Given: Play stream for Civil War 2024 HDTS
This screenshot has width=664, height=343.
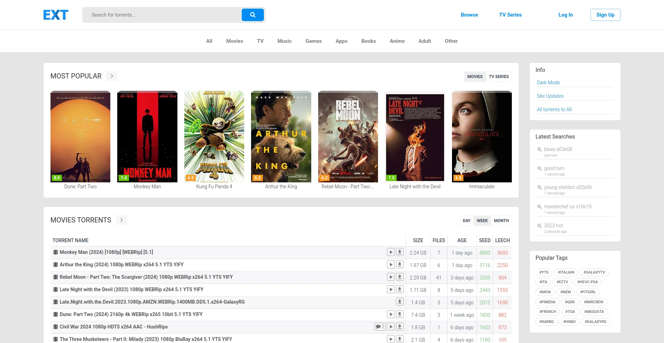Looking at the screenshot, I should point(391,327).
